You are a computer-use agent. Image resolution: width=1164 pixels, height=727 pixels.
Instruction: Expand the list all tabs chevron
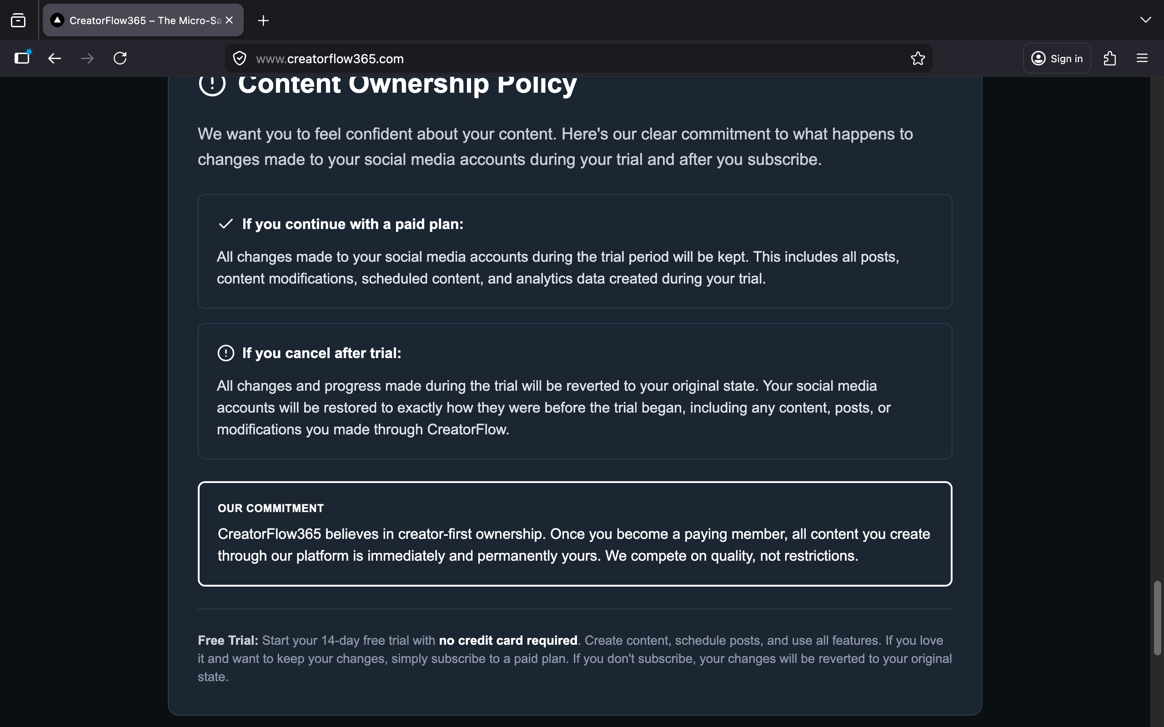(1145, 20)
